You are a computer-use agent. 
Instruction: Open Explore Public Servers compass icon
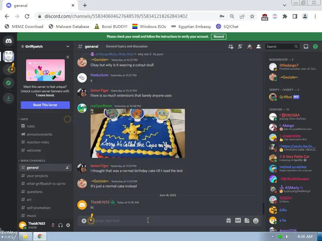[8, 83]
